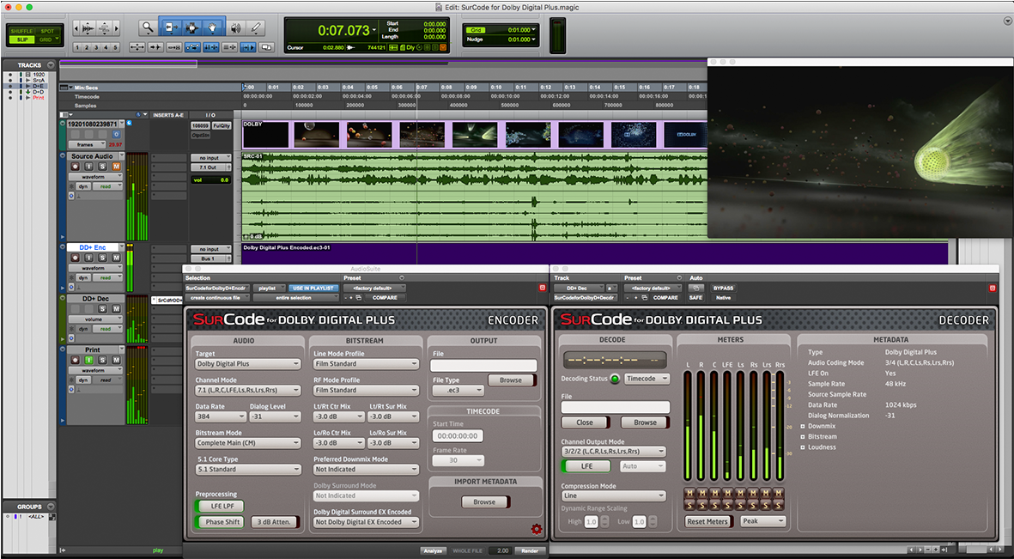This screenshot has width=1014, height=559.
Task: Open the AudioSuite plugin settings gear on Encoder
Action: pos(536,529)
